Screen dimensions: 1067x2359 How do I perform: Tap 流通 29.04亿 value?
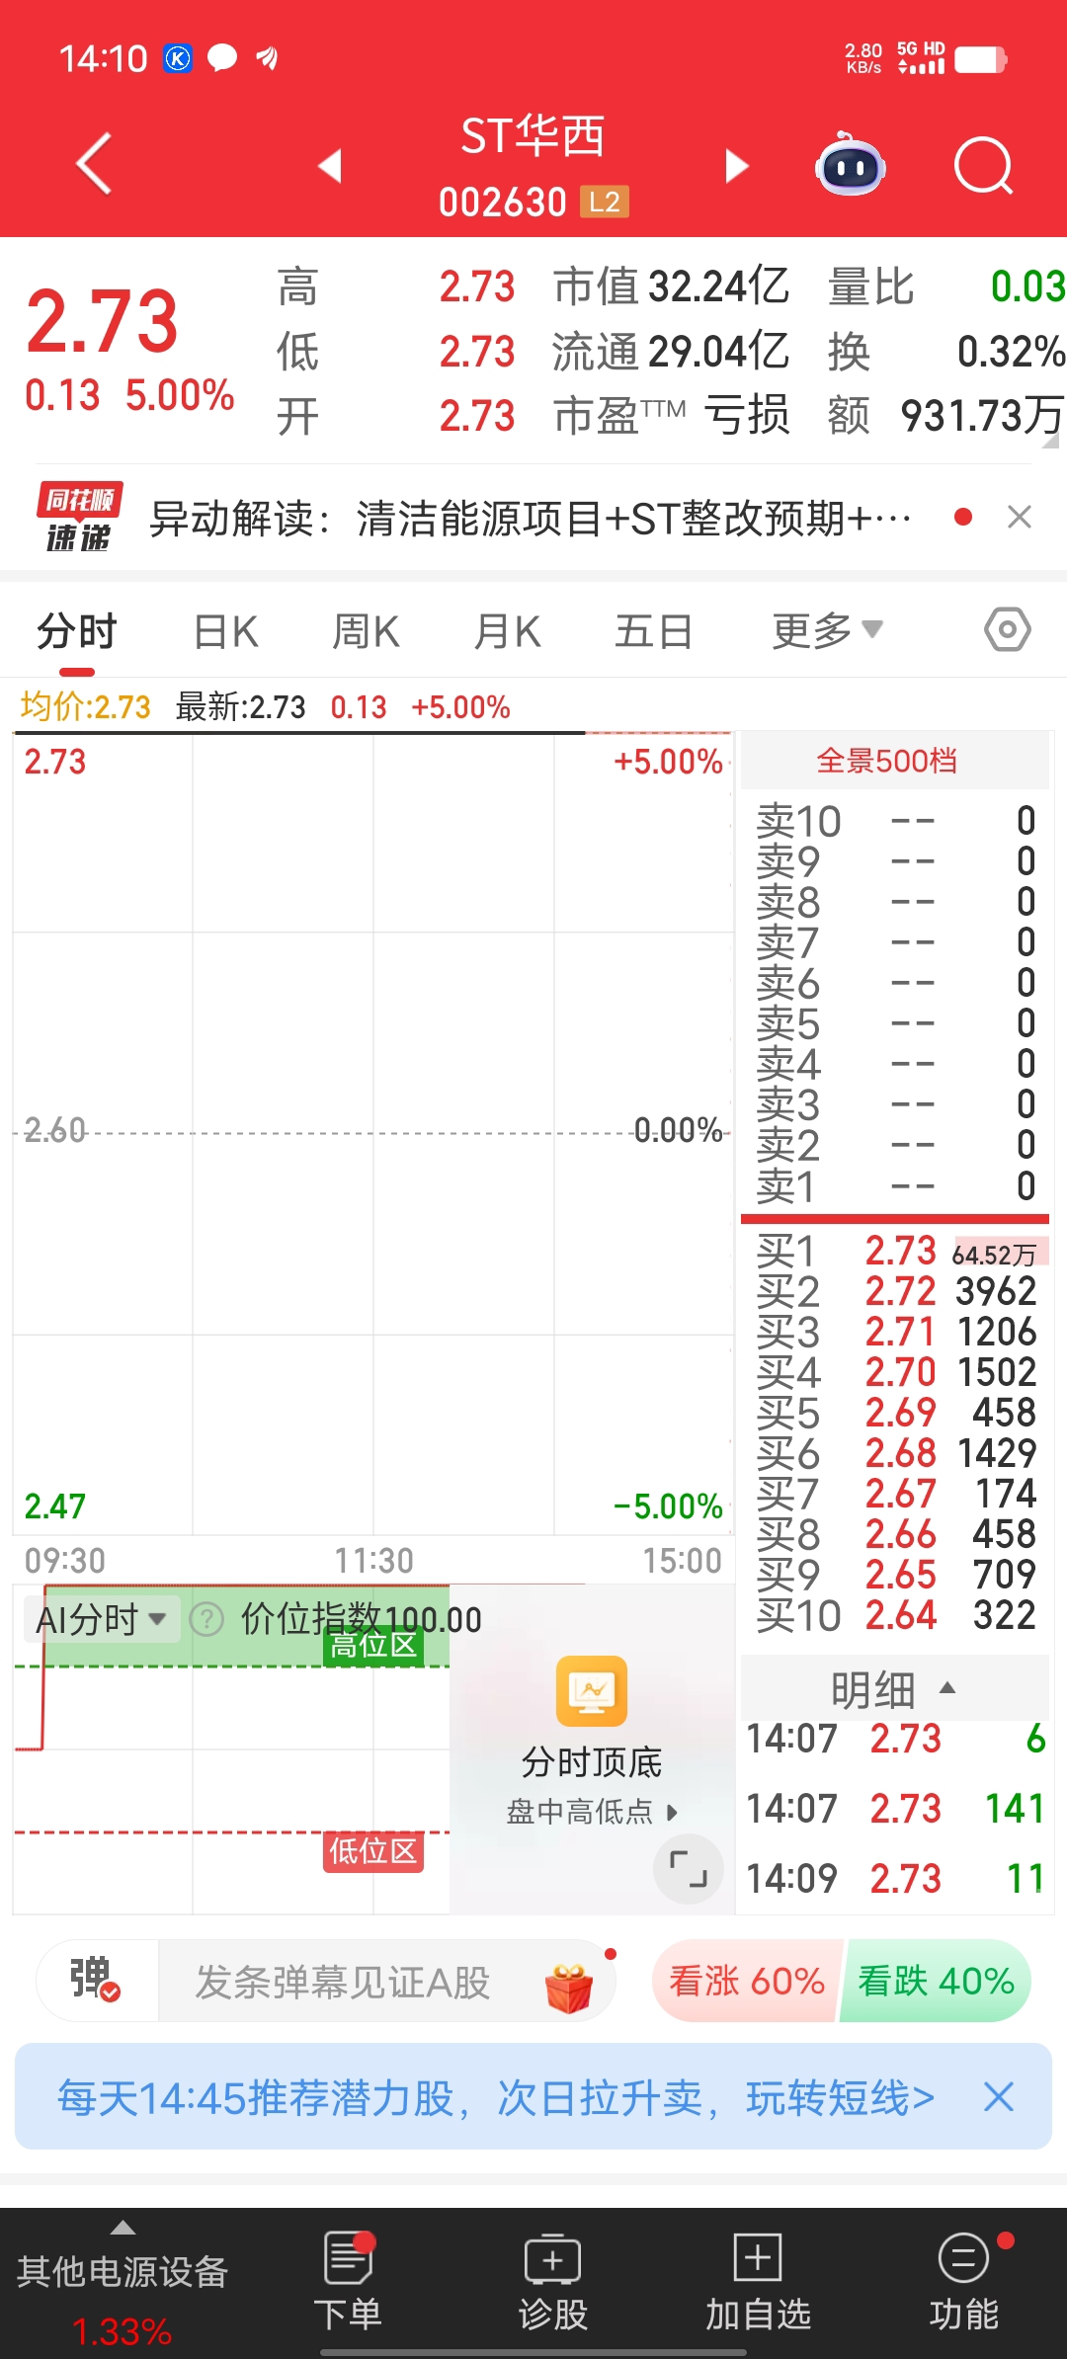point(671,352)
